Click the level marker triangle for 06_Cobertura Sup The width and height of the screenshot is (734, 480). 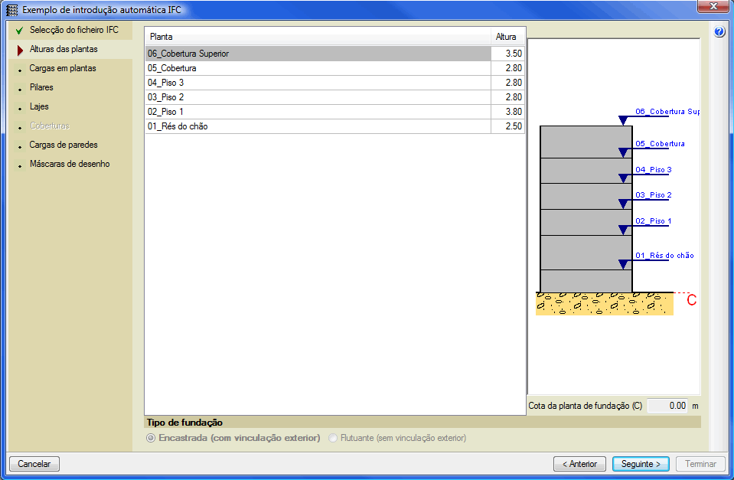(623, 120)
